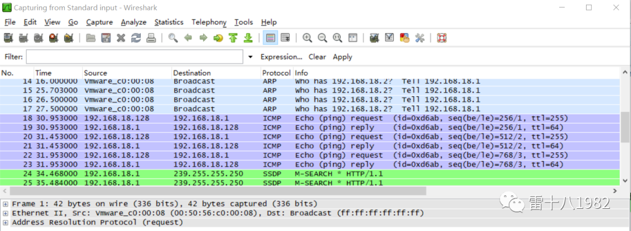The height and width of the screenshot is (231, 631).
Task: Expand the Frame 1 details tree
Action: point(6,204)
